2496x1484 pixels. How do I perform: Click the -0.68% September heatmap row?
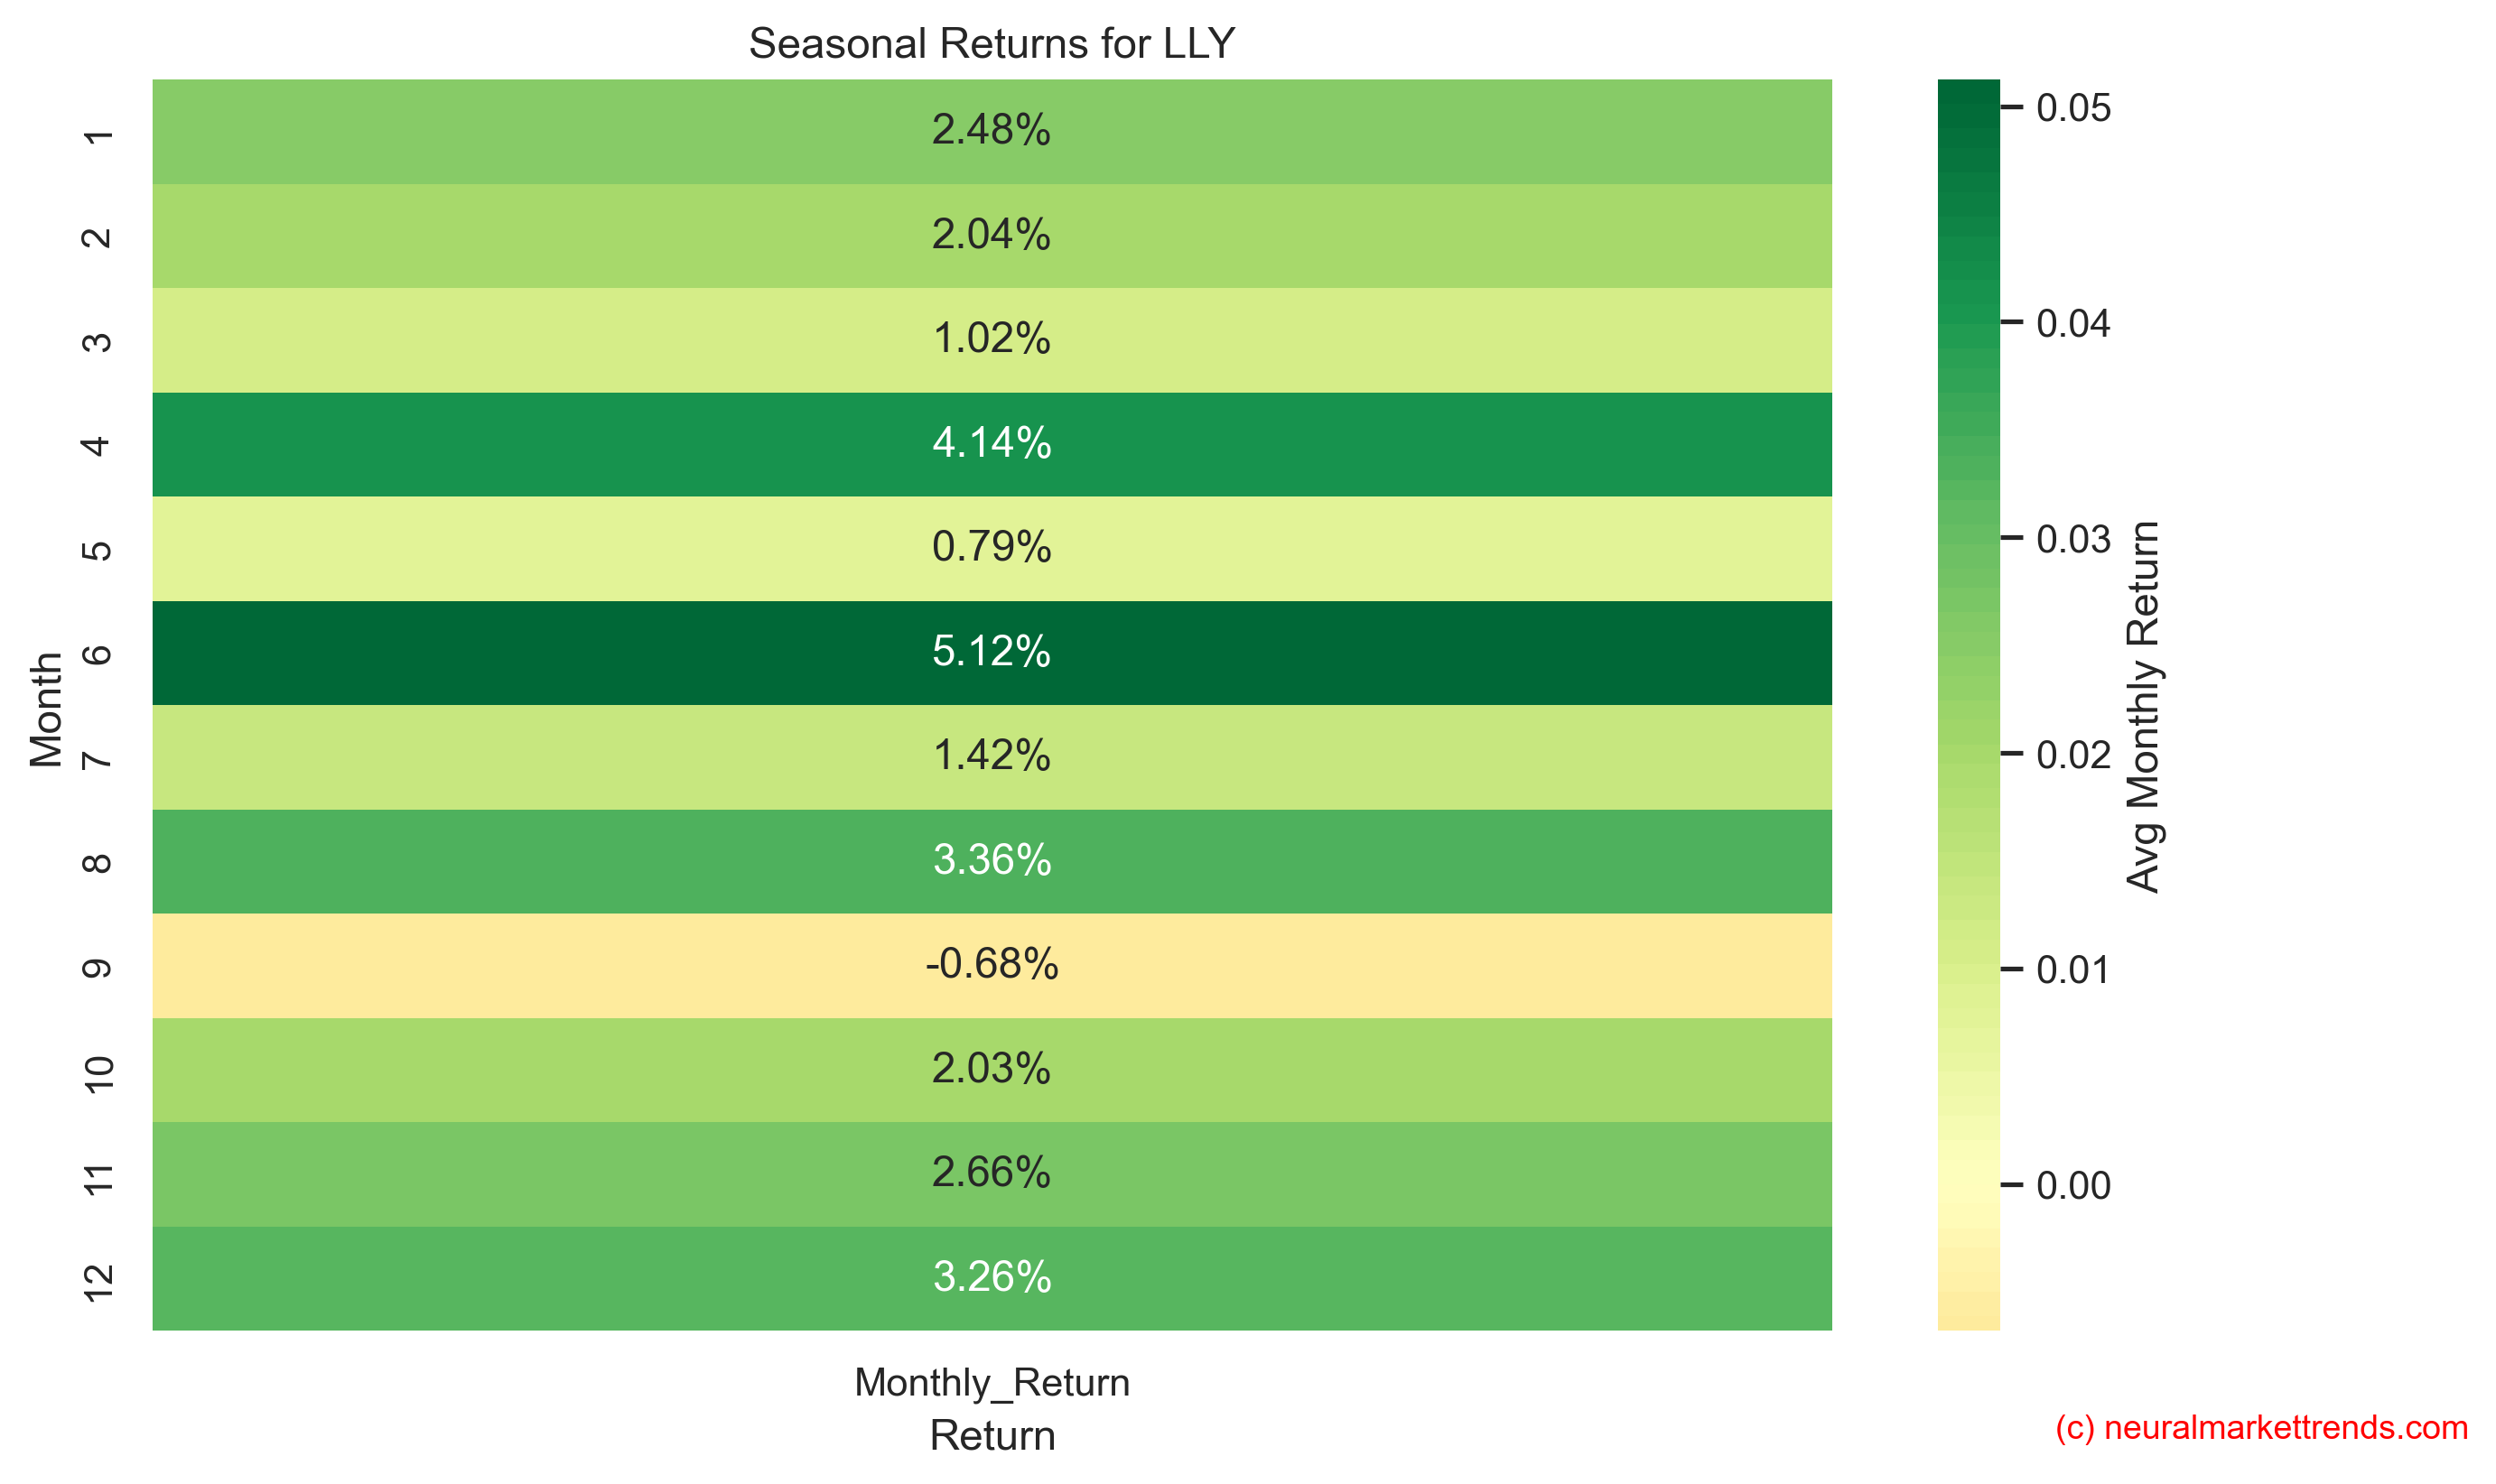click(991, 965)
